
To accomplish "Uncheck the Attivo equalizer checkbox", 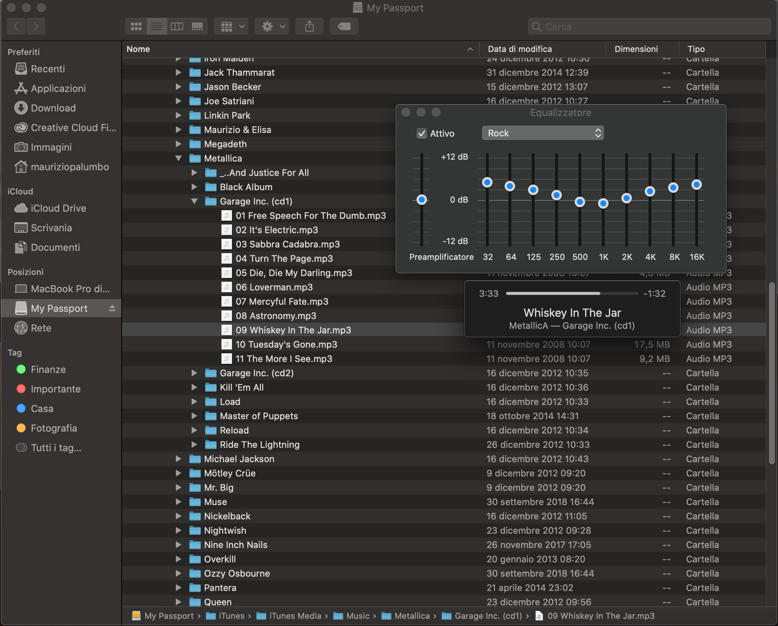I will (x=421, y=133).
